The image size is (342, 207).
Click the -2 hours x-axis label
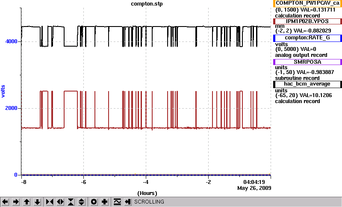click(x=208, y=182)
